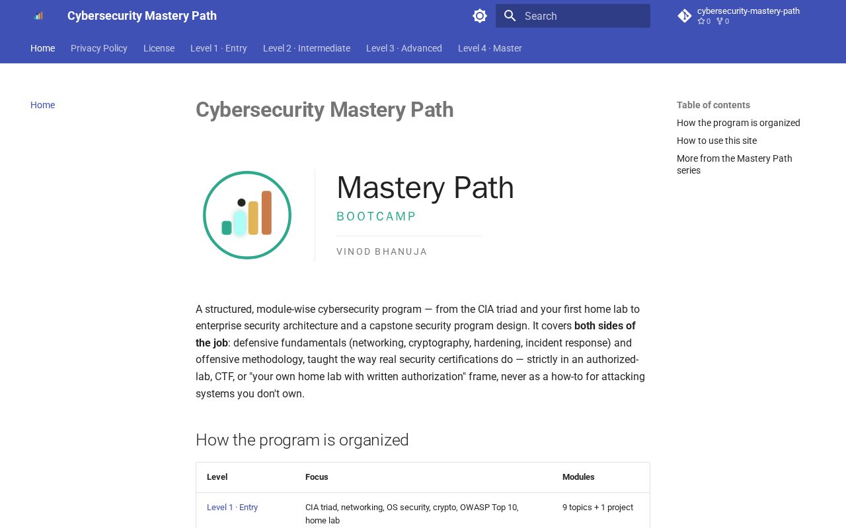Jump to 'How the program is organized' section
Screen dimensions: 846x528
point(738,123)
